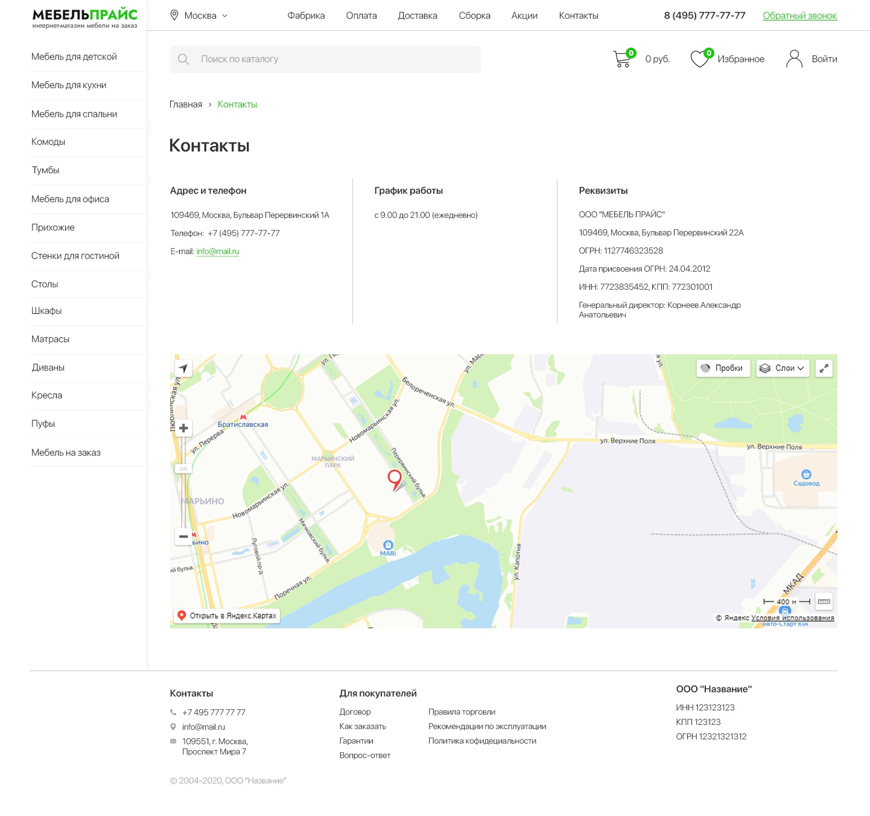
Task: Open Рекомендации по эксплуатации link
Action: click(x=487, y=727)
